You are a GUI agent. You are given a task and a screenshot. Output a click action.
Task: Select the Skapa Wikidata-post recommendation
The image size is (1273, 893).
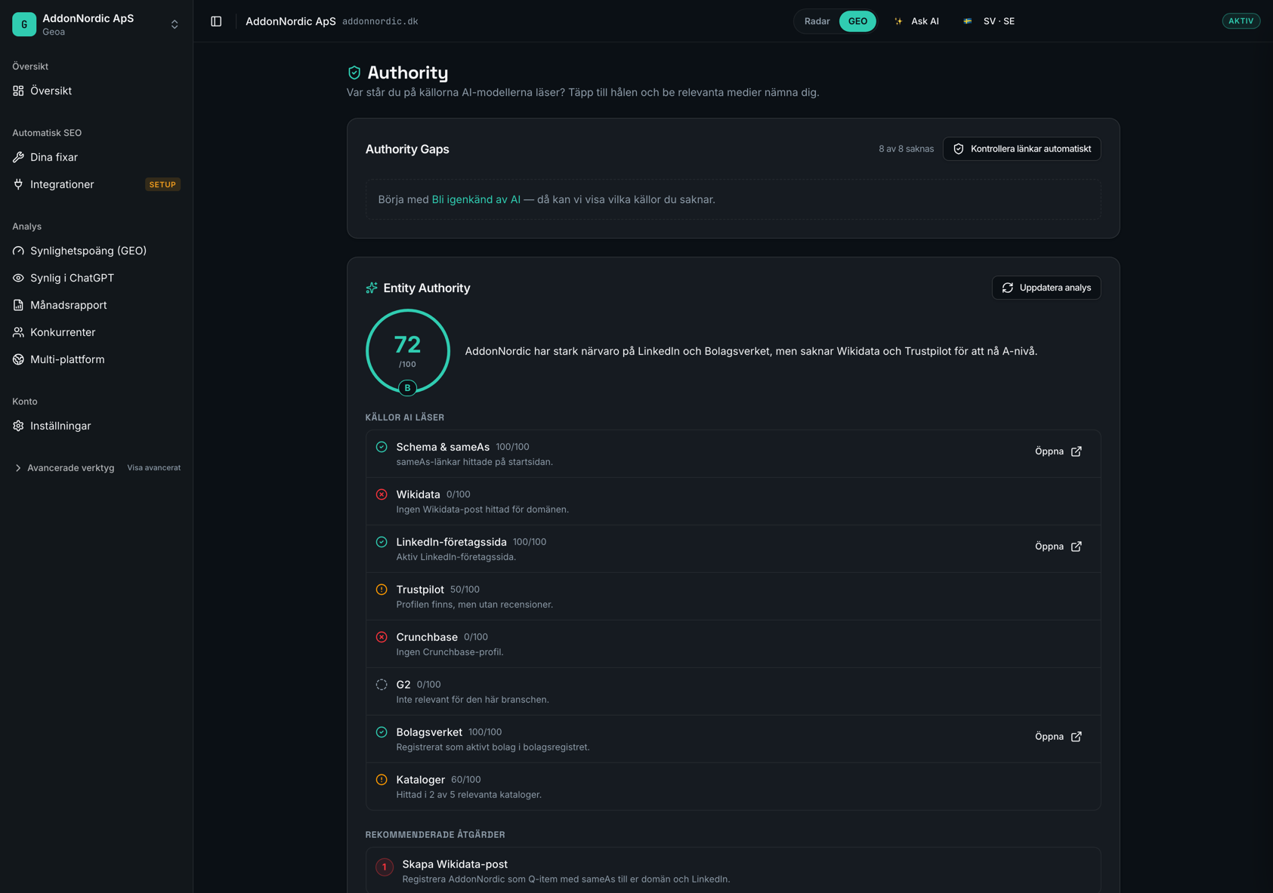click(733, 871)
